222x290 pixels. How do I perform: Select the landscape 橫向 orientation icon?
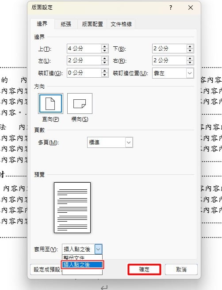80,103
